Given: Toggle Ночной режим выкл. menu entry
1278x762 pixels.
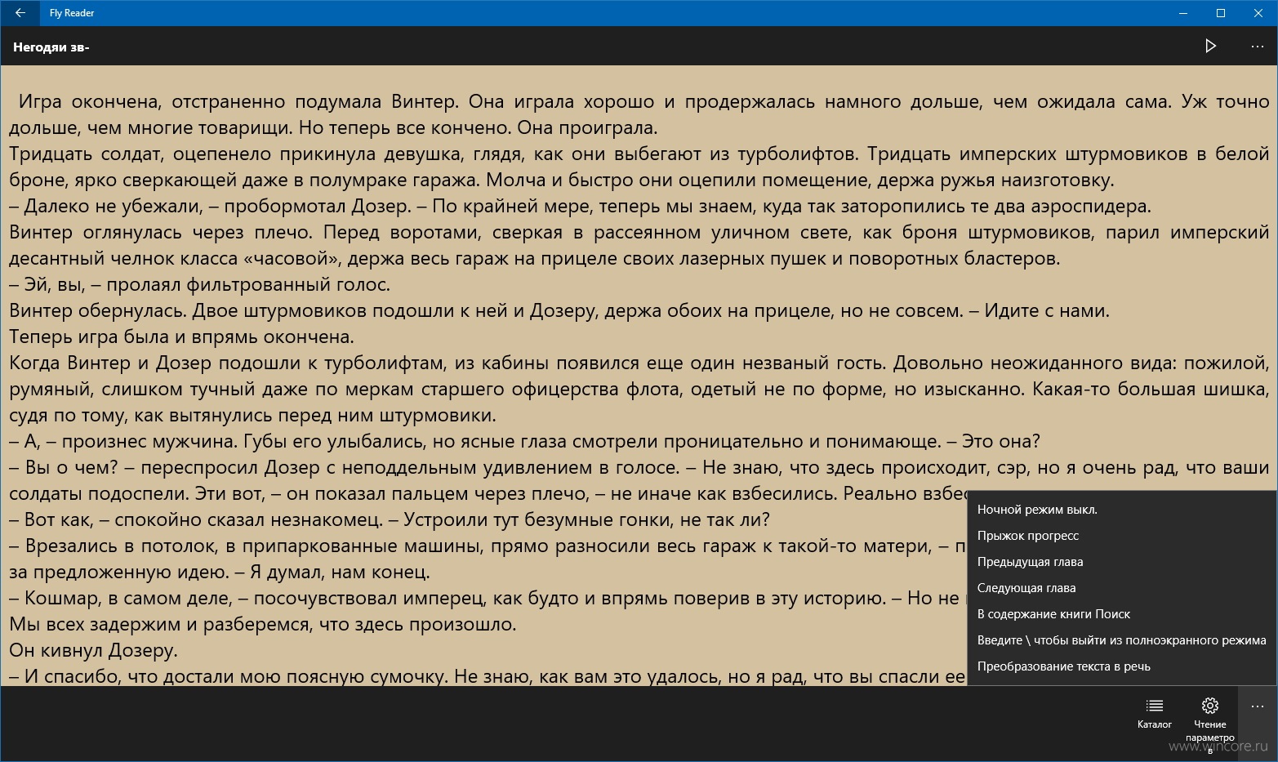Looking at the screenshot, I should (1121, 510).
